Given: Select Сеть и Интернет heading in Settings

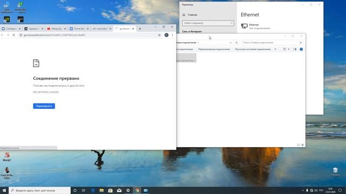Looking at the screenshot, I should click(192, 32).
